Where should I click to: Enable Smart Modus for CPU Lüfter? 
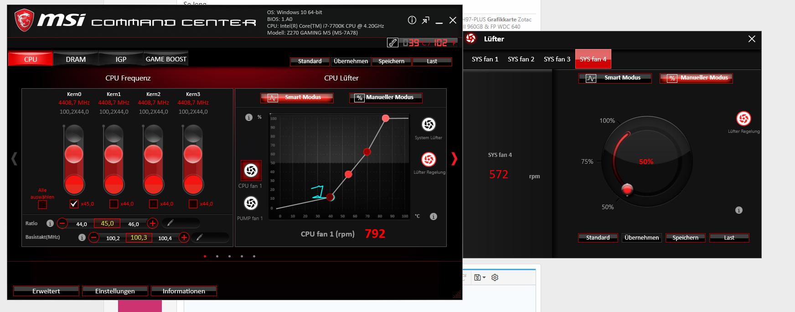tap(297, 98)
